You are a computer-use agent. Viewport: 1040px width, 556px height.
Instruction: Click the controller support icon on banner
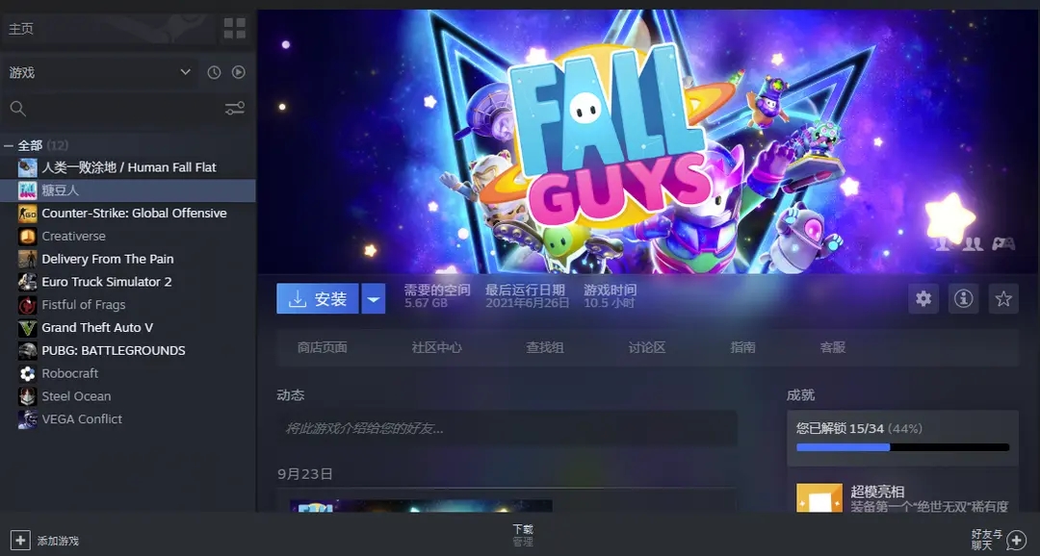(x=1002, y=244)
